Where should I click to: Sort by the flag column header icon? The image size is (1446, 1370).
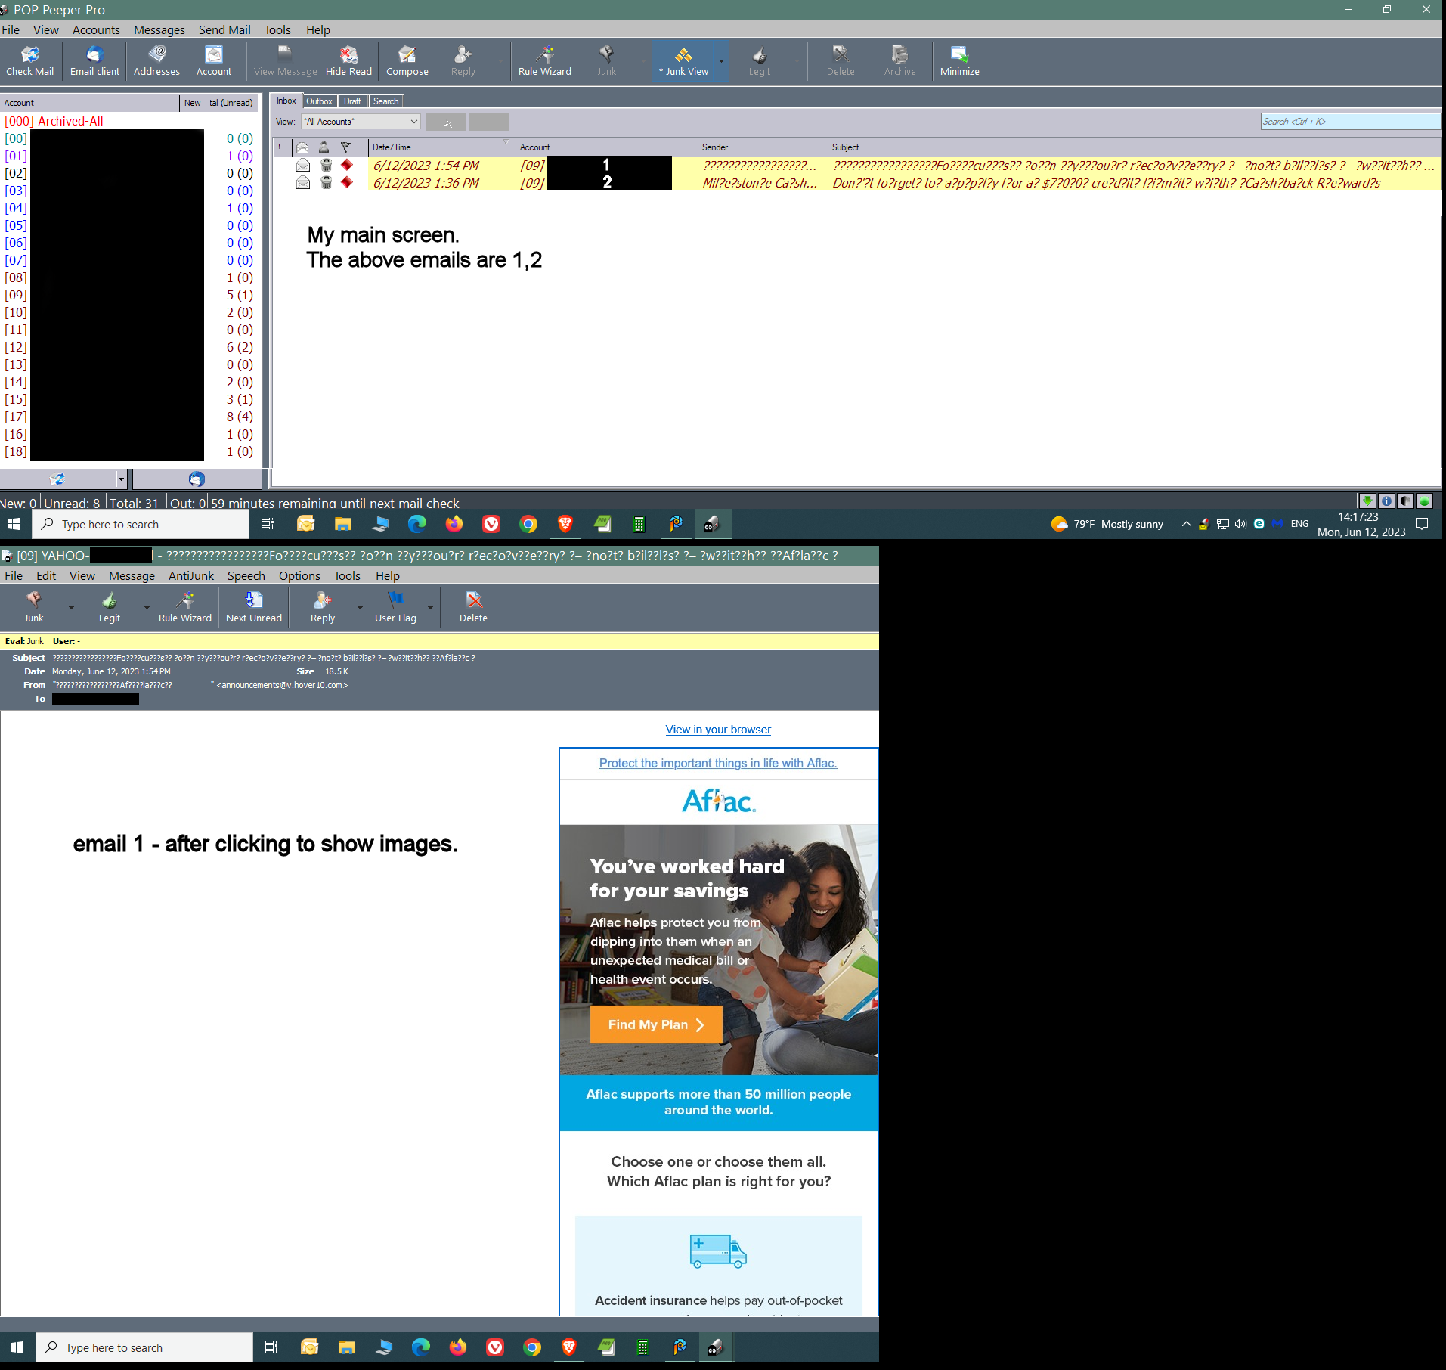(x=345, y=147)
